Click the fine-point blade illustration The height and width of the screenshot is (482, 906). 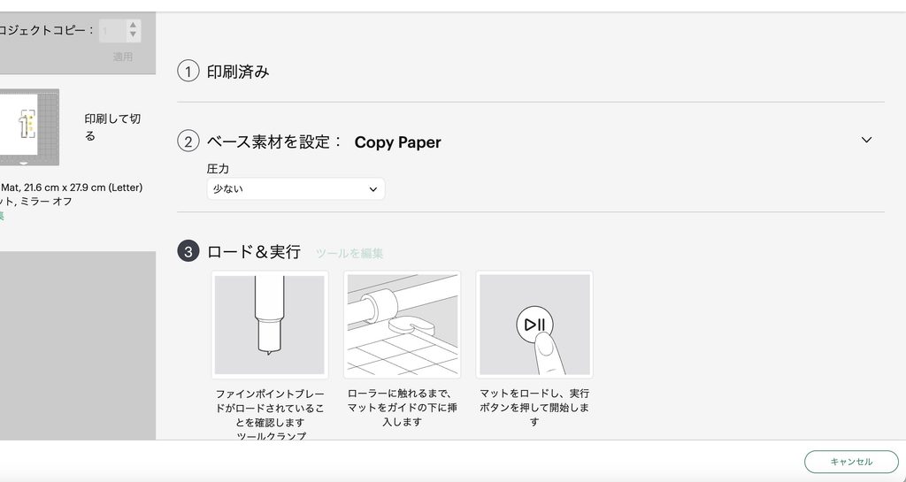point(270,325)
